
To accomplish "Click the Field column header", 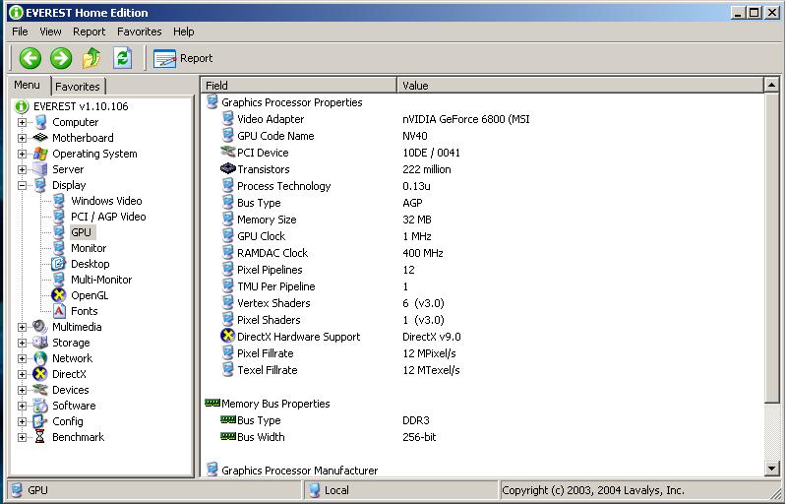I will click(x=299, y=86).
